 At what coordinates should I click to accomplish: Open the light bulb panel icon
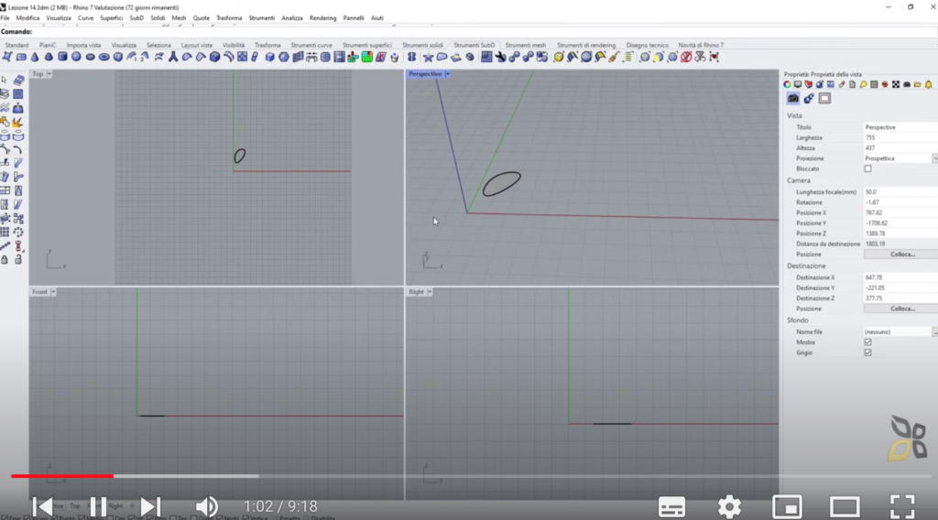point(863,85)
